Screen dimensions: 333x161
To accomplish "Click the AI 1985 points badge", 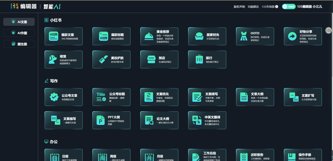I will (x=289, y=6).
